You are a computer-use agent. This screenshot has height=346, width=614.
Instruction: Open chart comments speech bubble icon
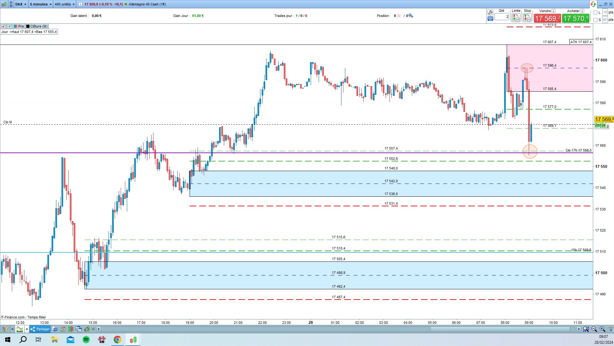(55, 329)
